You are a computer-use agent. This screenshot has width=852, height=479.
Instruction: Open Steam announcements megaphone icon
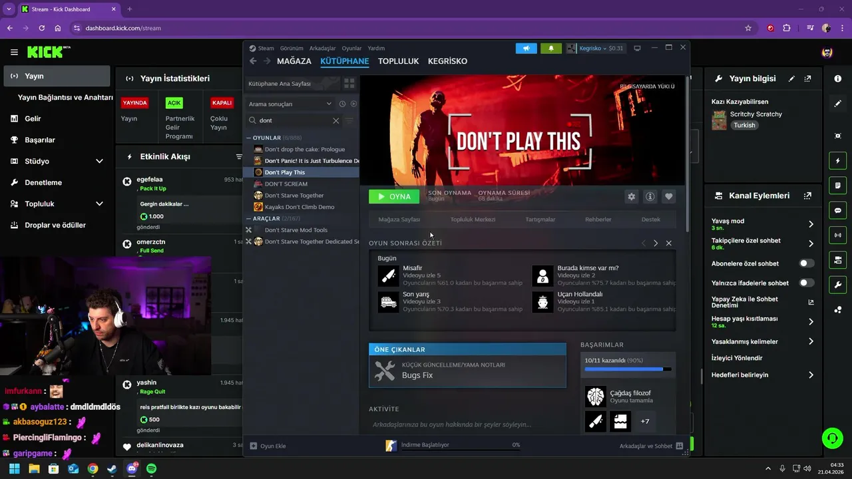526,48
